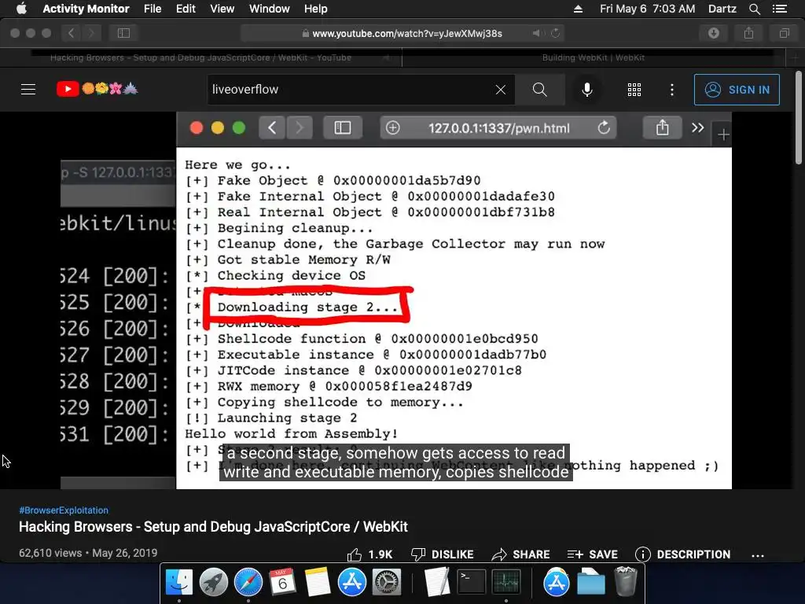Open a new Safari tab

(795, 58)
